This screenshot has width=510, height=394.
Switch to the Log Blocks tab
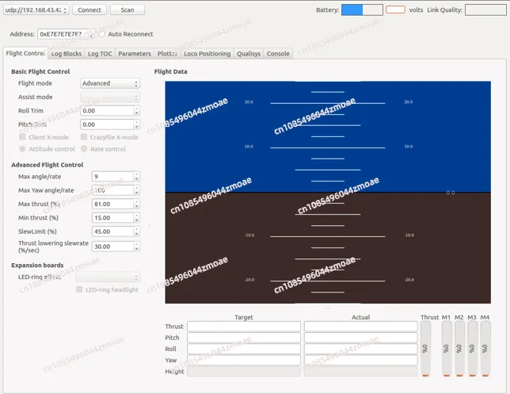tap(66, 54)
